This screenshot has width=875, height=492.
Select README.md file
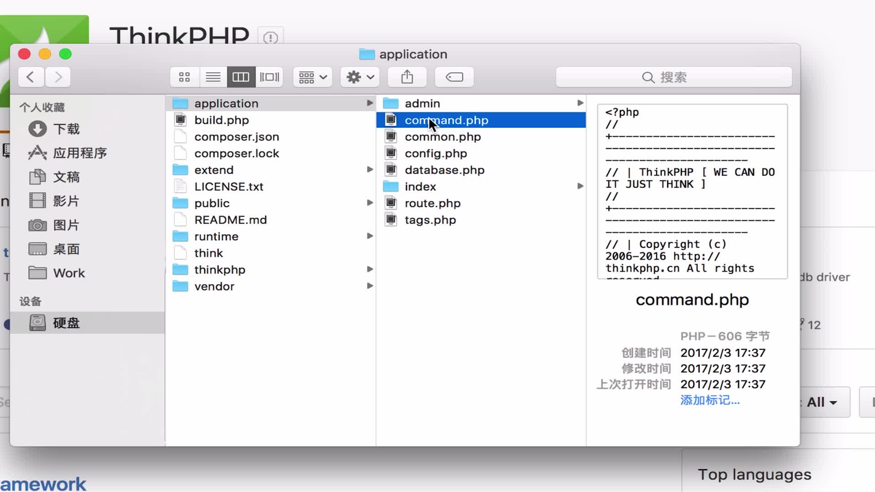[271, 220]
